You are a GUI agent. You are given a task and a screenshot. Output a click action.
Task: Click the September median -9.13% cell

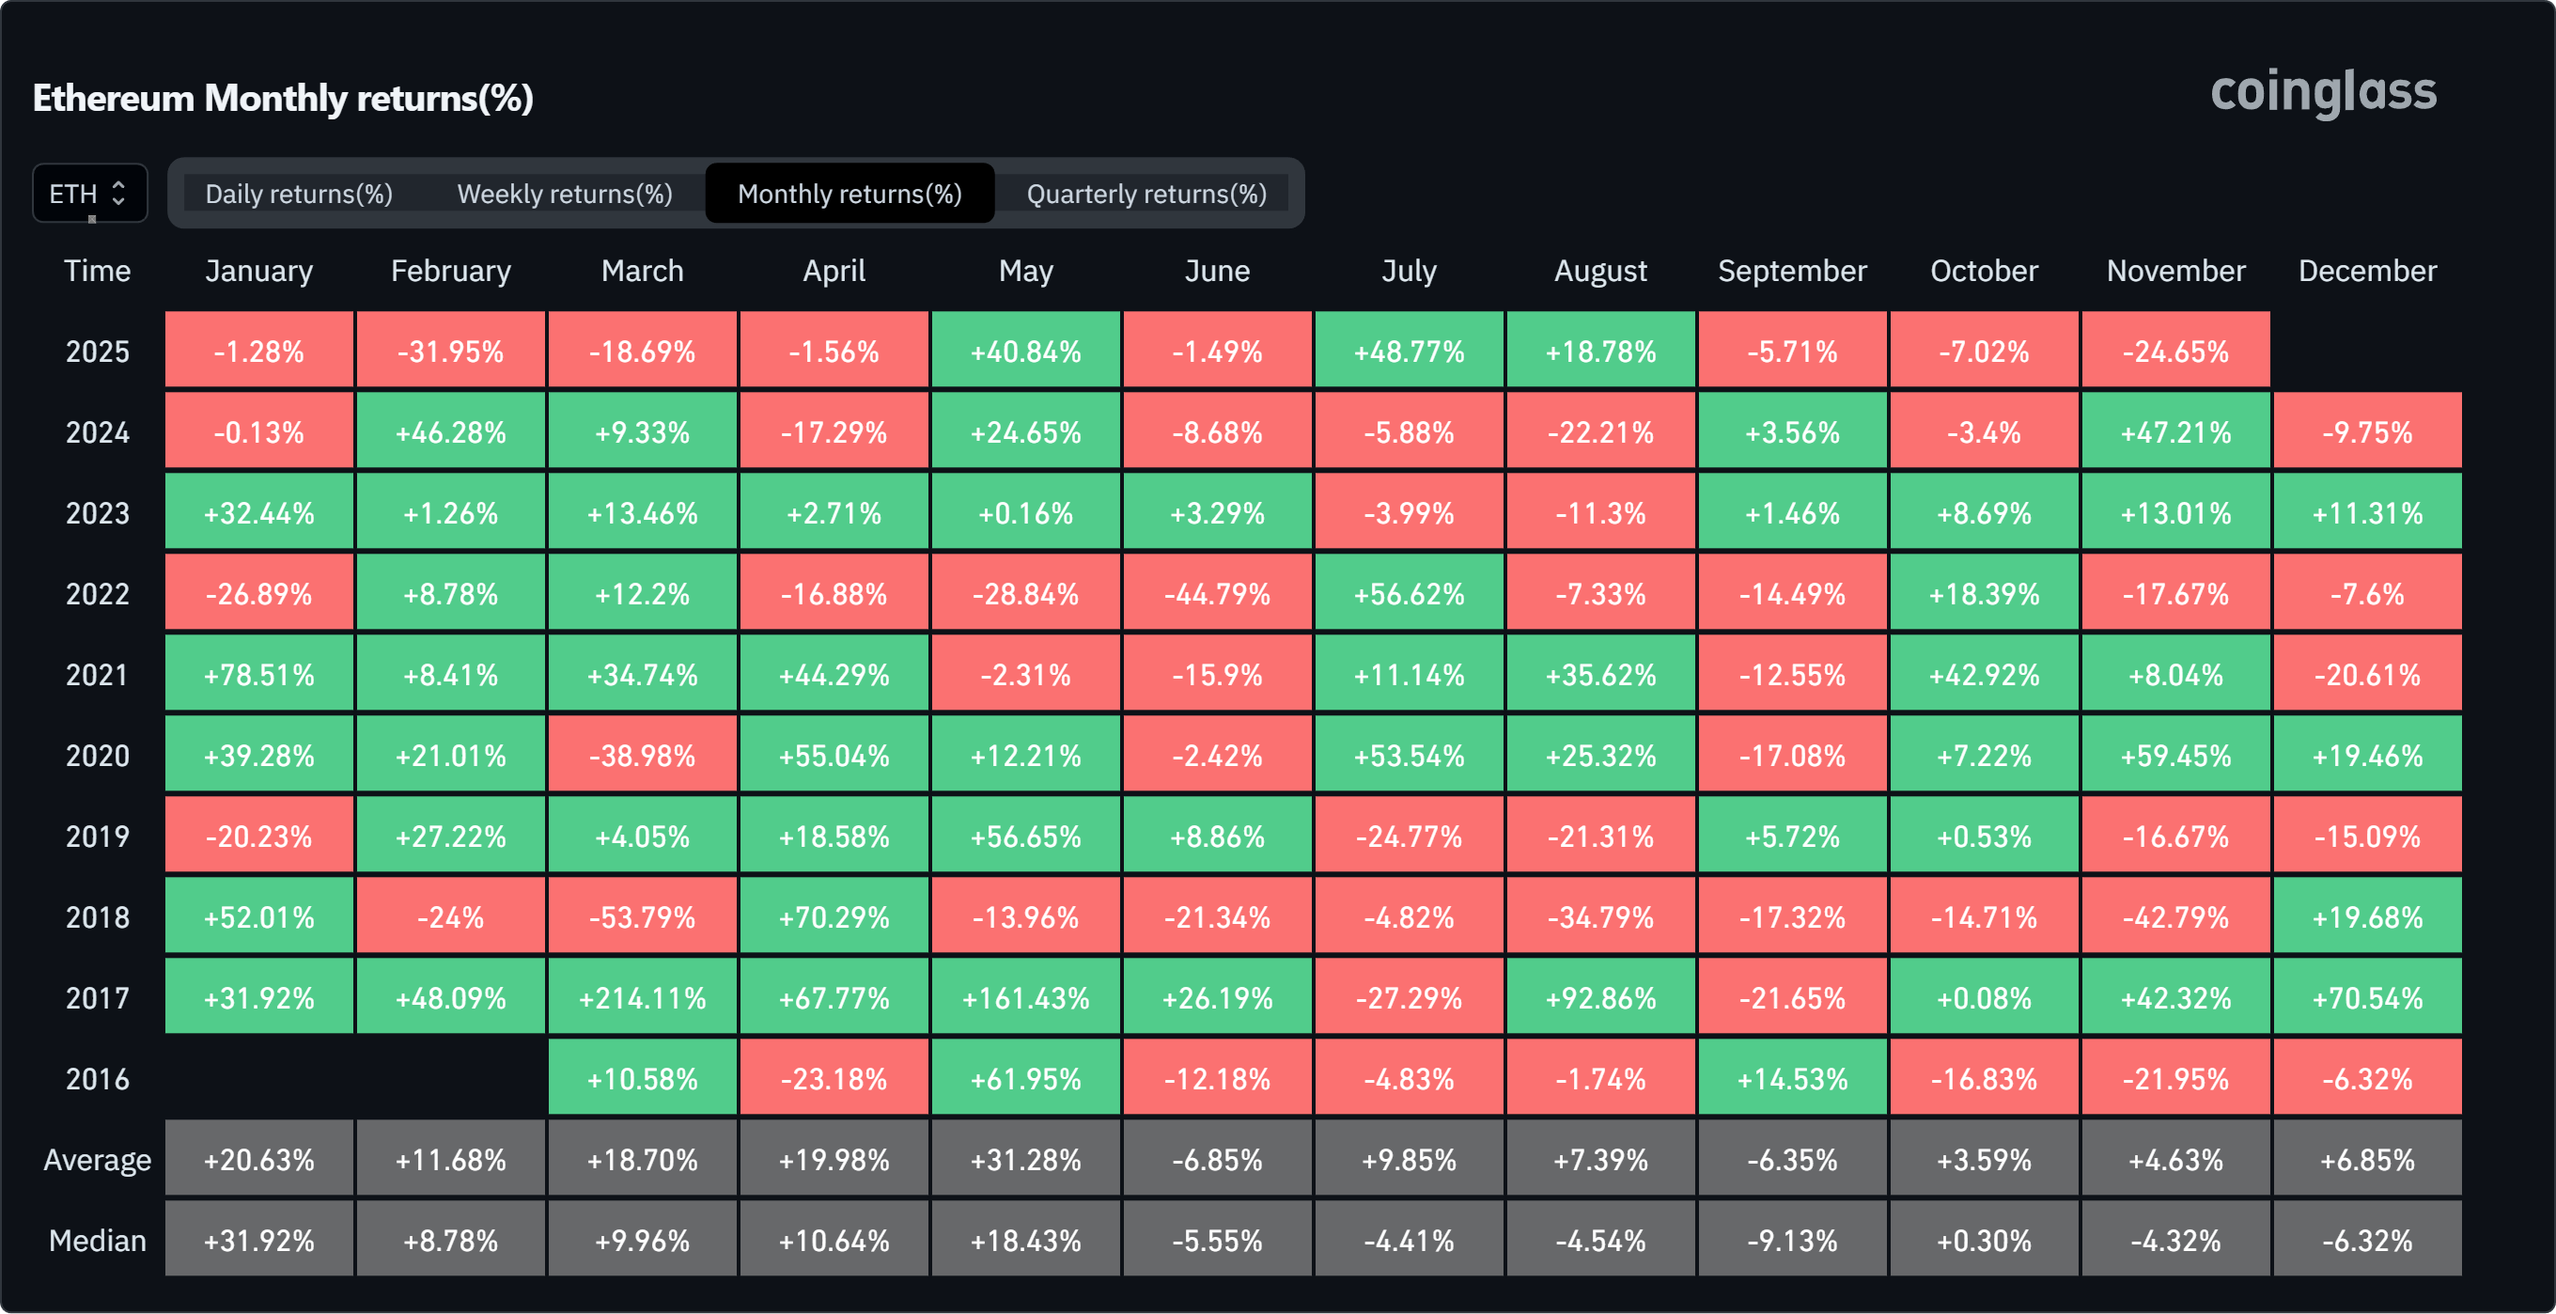click(x=1792, y=1241)
